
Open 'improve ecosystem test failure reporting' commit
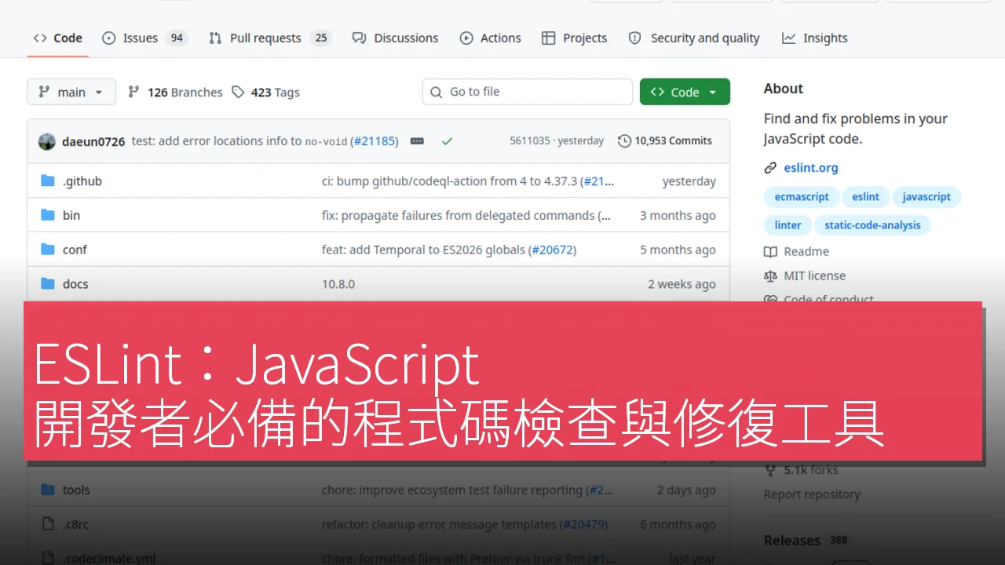coord(452,490)
